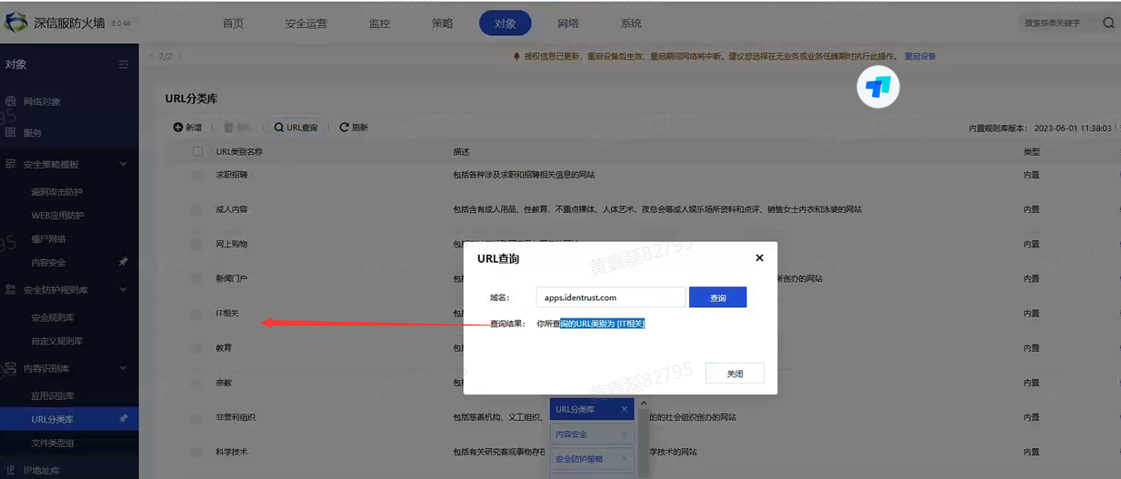
Task: Check the box for the 求职招聘 row
Action: pyautogui.click(x=196, y=175)
